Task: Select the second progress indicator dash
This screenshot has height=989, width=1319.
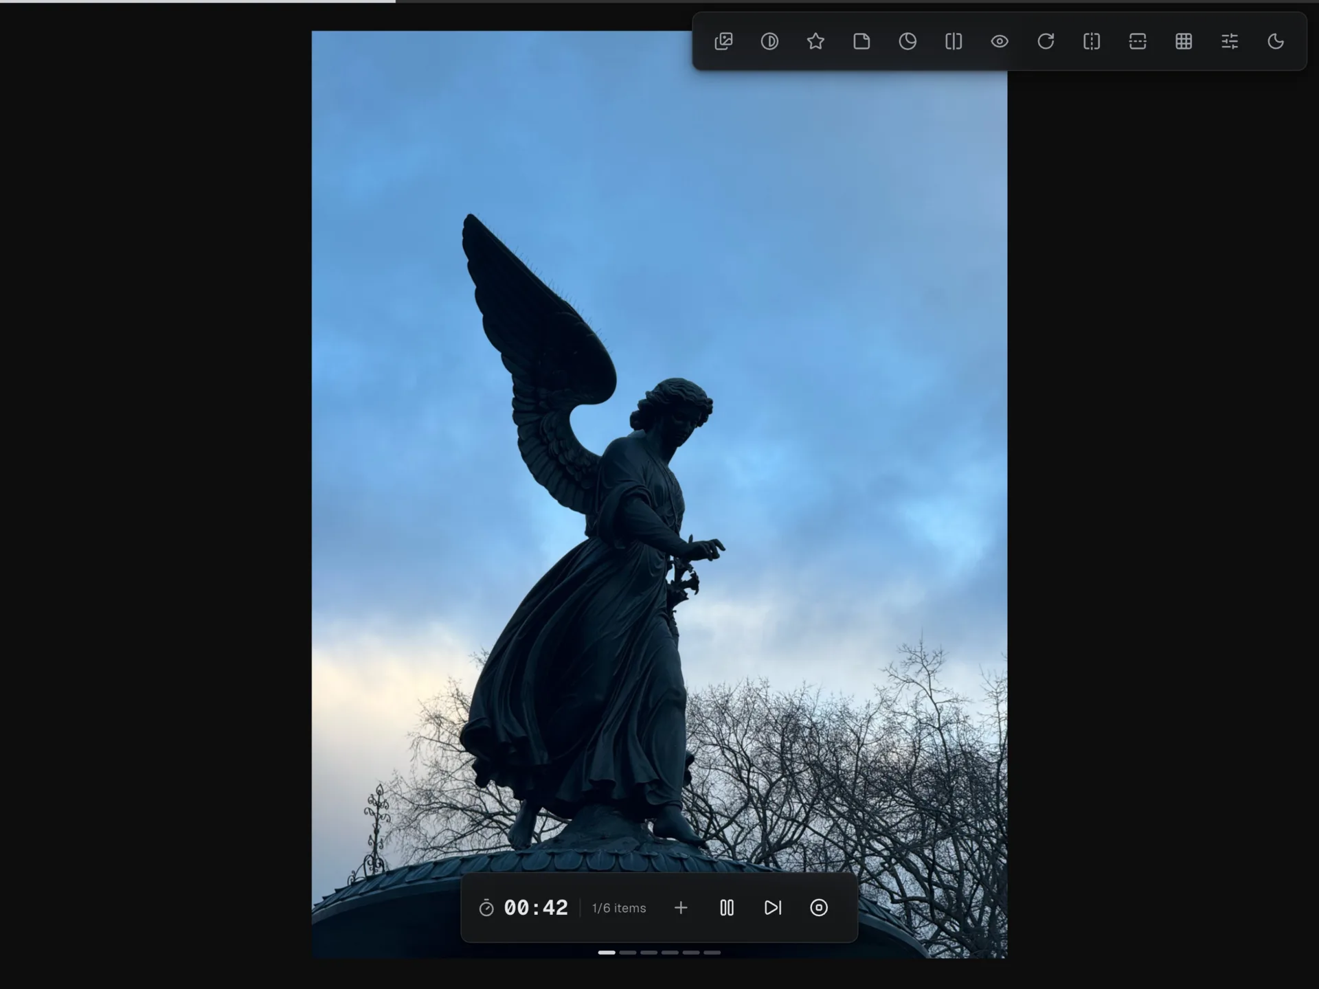Action: point(628,953)
